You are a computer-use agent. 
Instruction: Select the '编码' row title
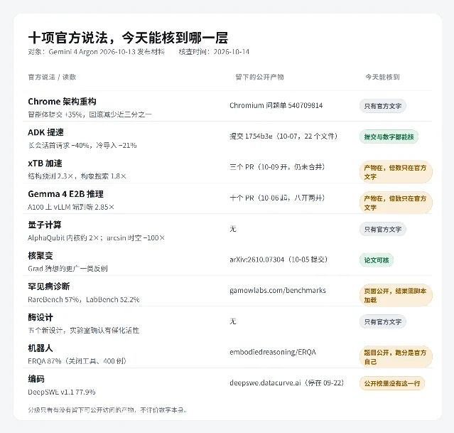(x=36, y=379)
